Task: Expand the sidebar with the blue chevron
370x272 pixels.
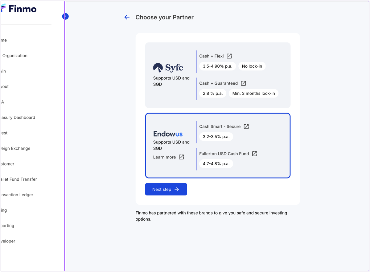Action: [65, 16]
